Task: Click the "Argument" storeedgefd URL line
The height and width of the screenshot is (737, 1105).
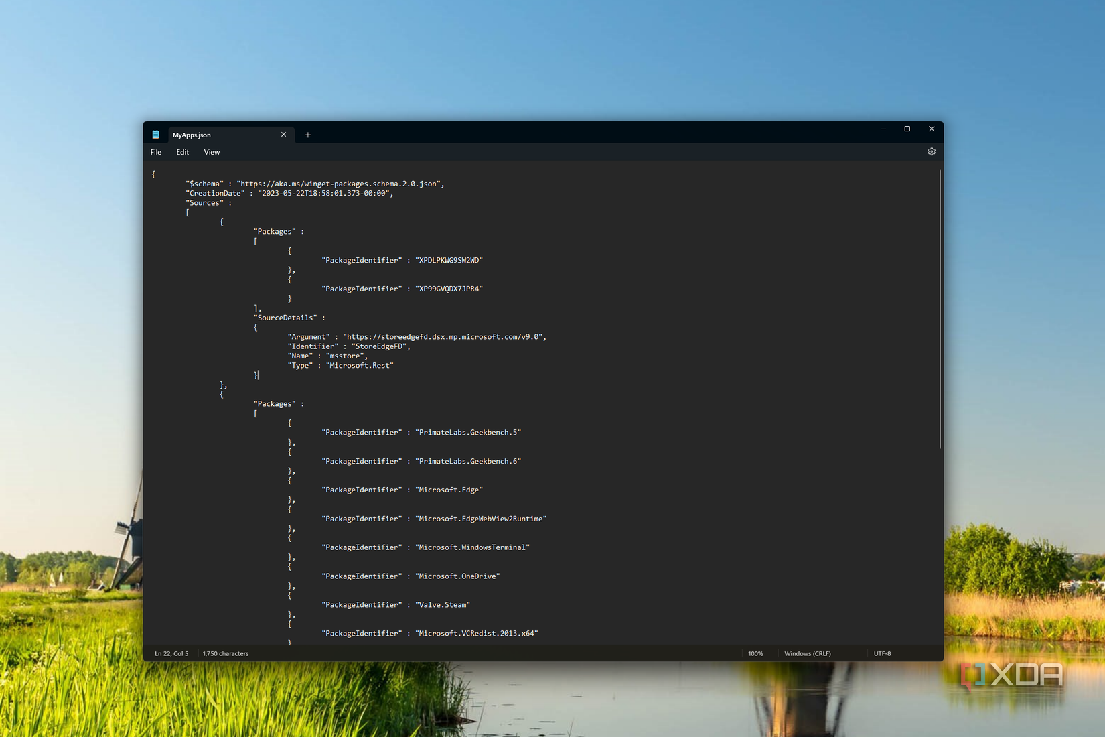Action: click(x=417, y=337)
